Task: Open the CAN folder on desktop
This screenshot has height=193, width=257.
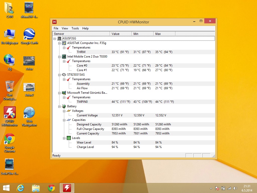Action: [10, 10]
